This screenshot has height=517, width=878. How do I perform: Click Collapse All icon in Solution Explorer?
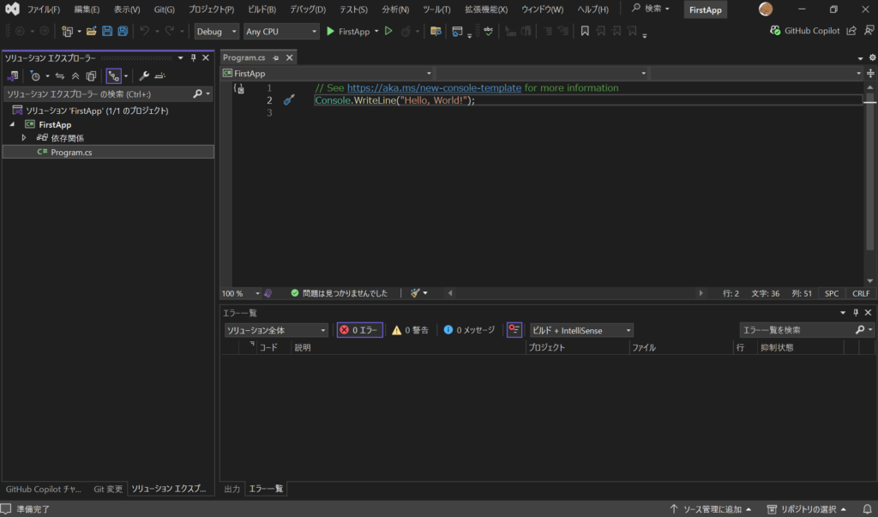click(75, 75)
